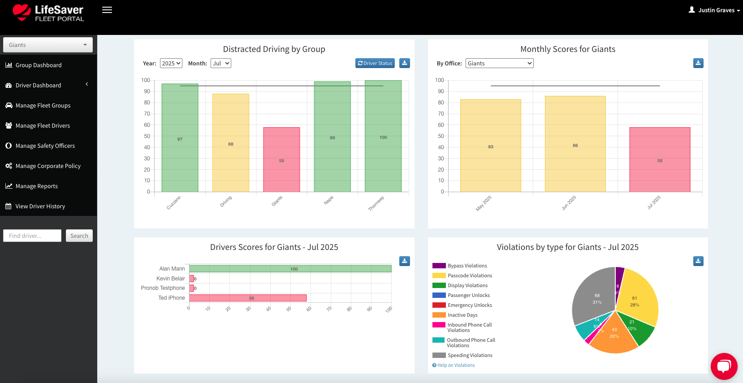The image size is (743, 383).
Task: Open the Year dropdown
Action: (171, 63)
